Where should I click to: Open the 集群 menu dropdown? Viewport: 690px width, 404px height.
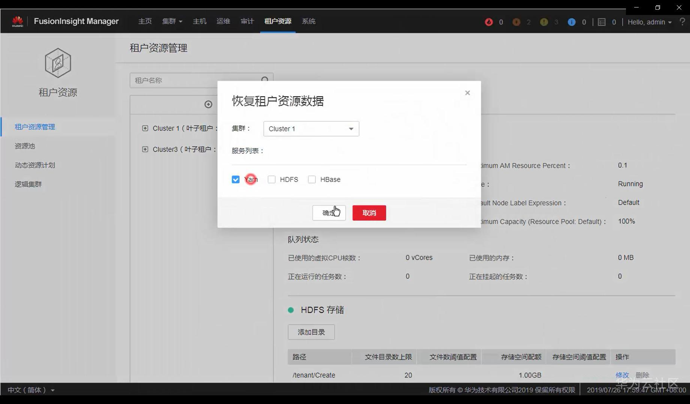(172, 21)
